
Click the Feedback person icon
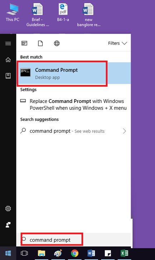[x=8, y=225]
